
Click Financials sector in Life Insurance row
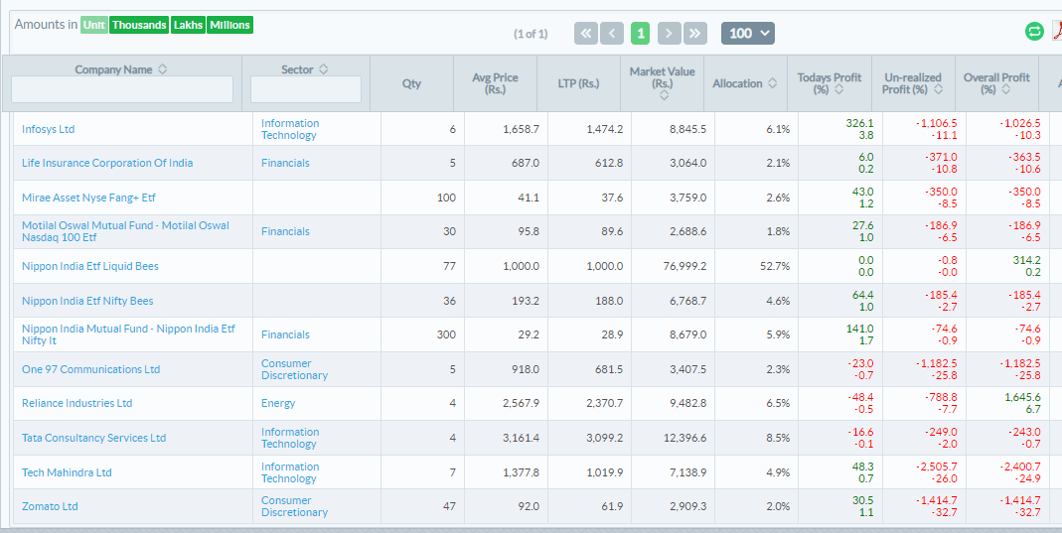click(285, 163)
